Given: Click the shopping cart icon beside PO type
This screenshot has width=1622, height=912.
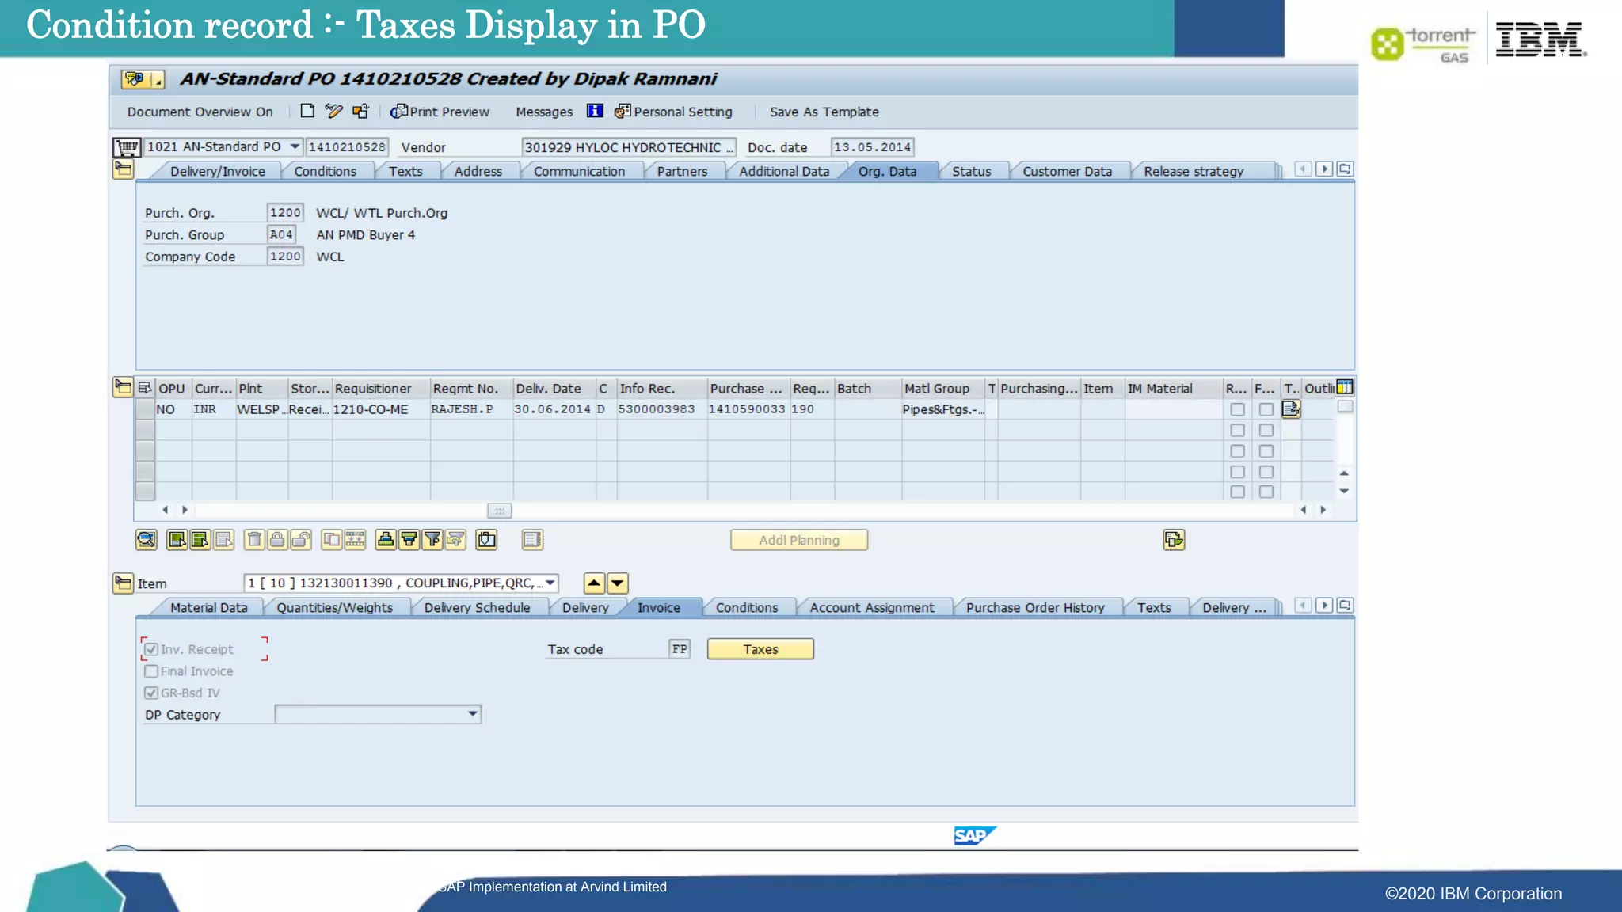Looking at the screenshot, I should (126, 147).
